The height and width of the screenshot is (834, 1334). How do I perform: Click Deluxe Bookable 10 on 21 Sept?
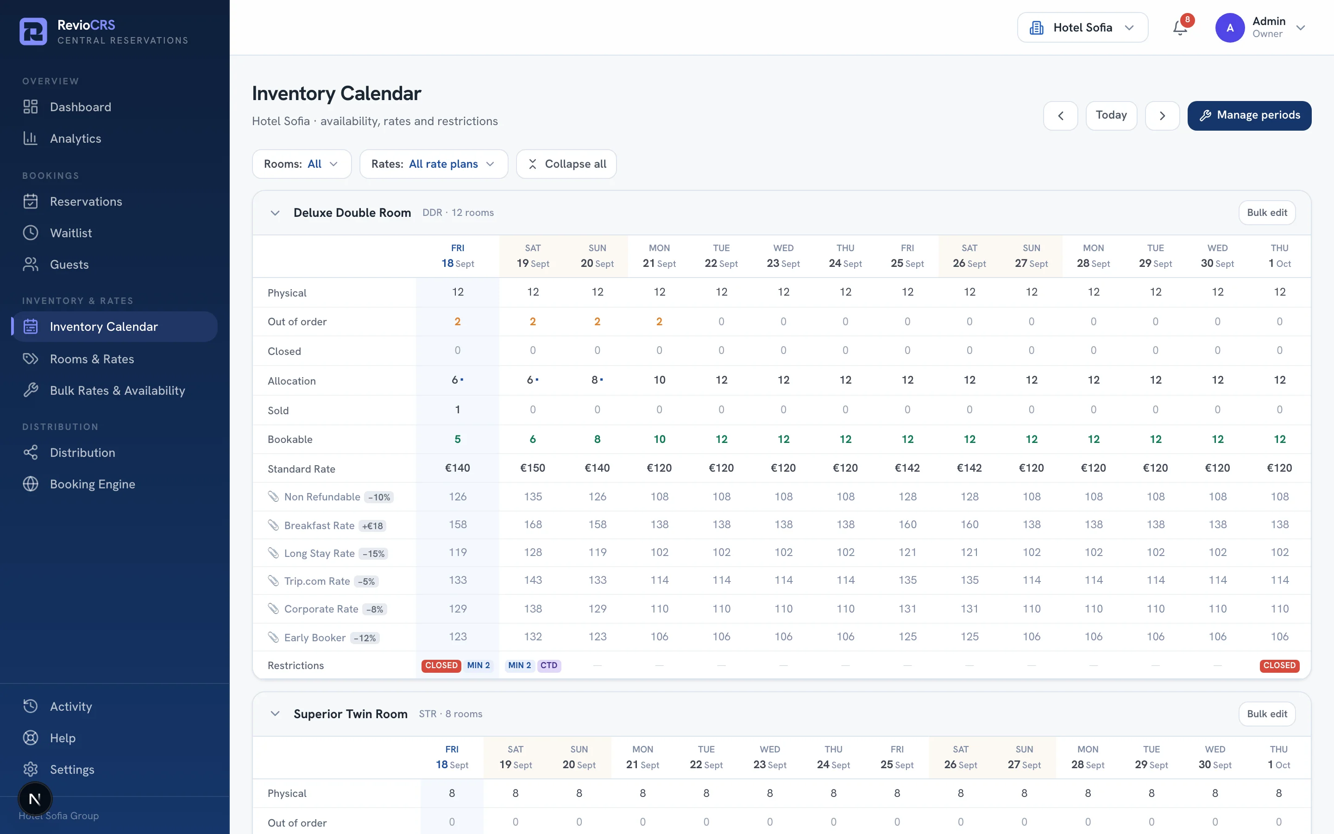659,440
